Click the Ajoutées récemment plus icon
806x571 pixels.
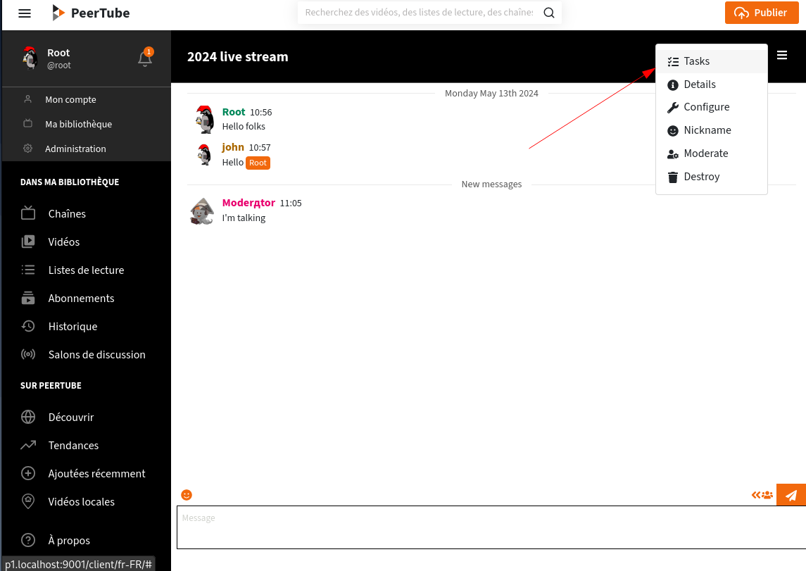[x=28, y=473]
